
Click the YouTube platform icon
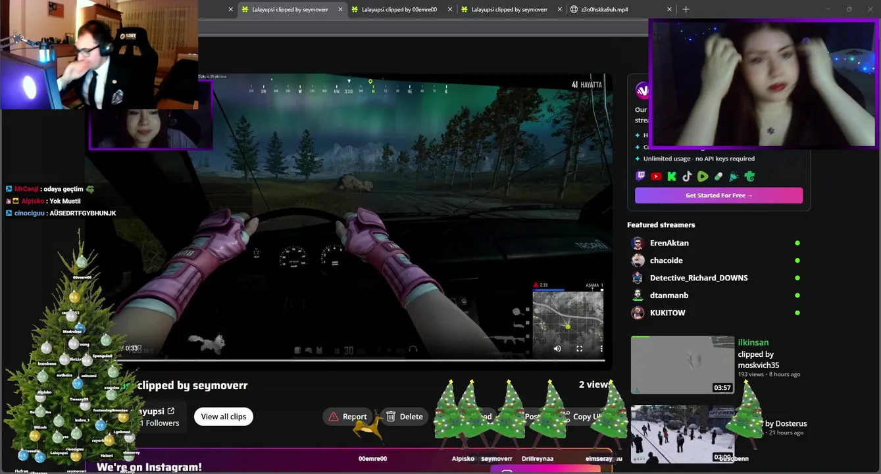coord(656,176)
